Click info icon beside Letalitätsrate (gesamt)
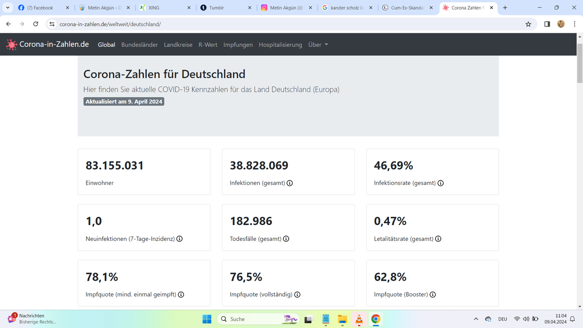The width and height of the screenshot is (583, 328). (438, 239)
